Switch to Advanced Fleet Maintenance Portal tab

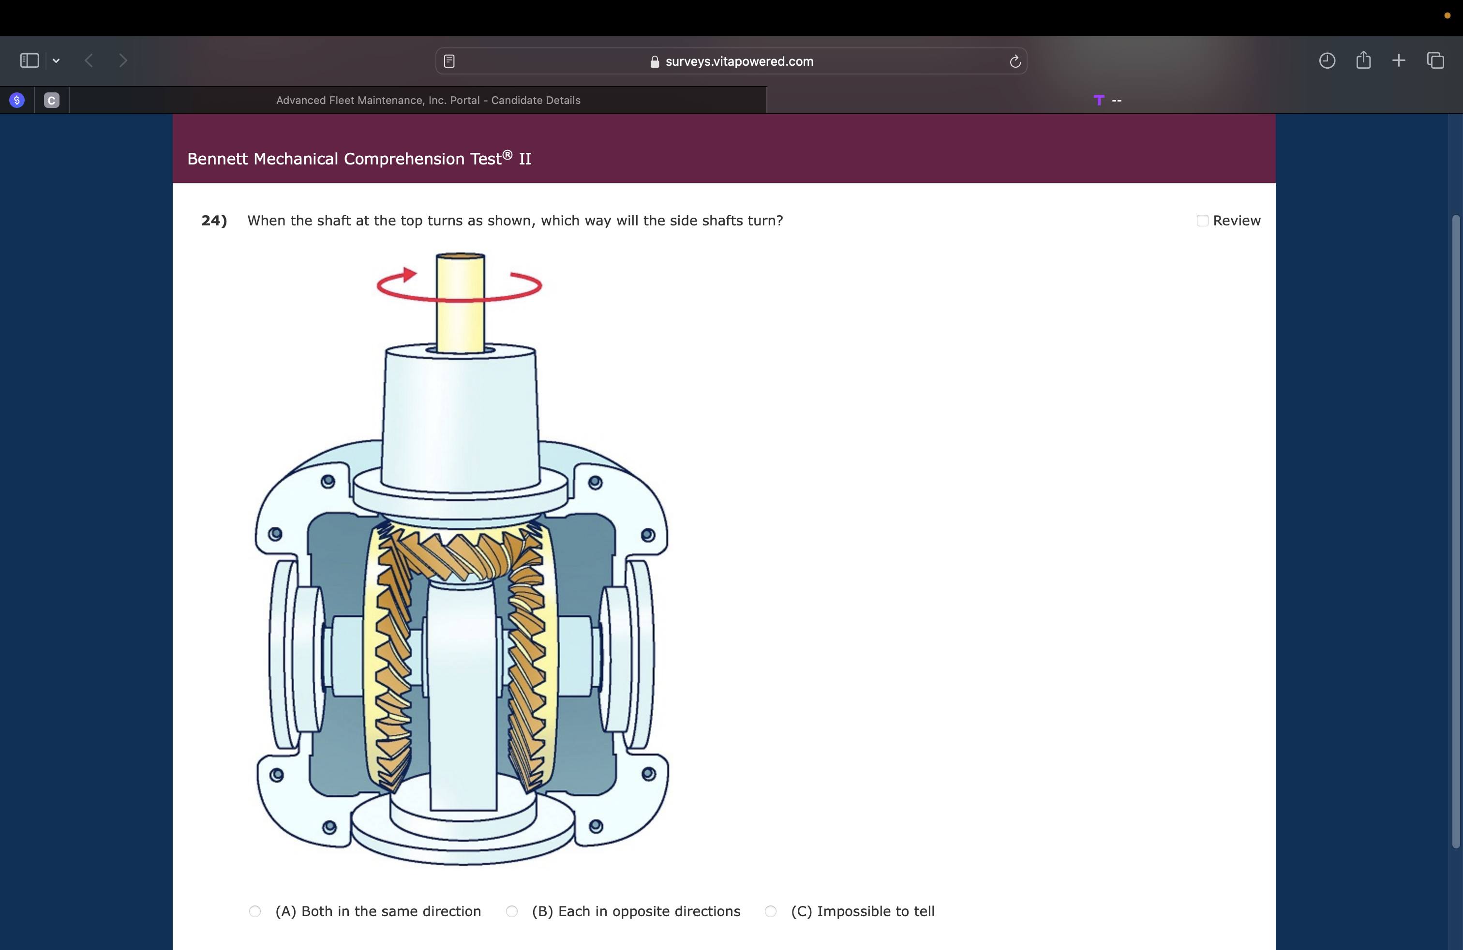tap(428, 100)
